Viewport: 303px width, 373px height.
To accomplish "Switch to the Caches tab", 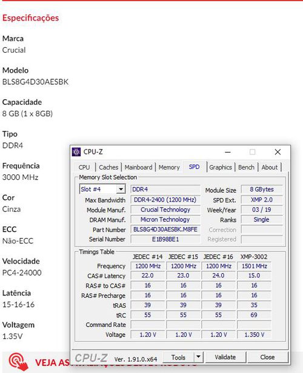I will (108, 167).
